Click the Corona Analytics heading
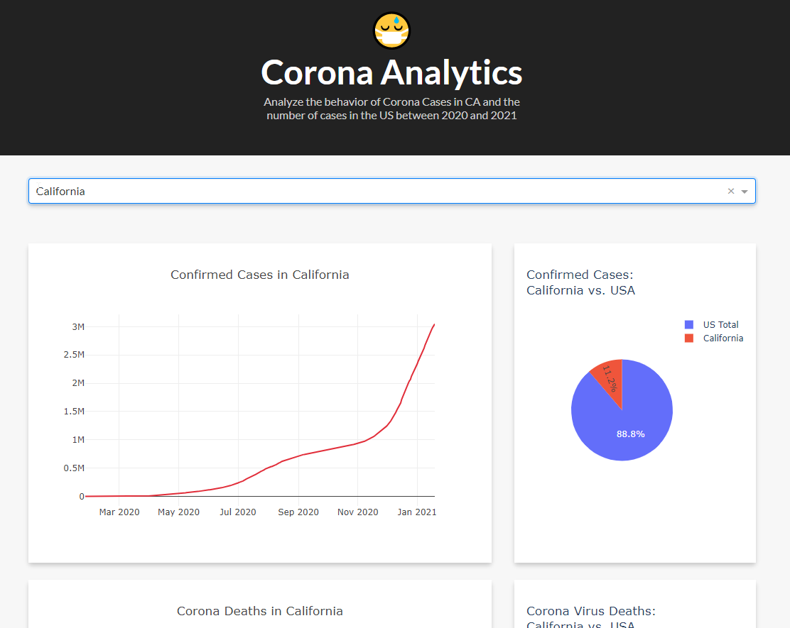790x628 pixels. [391, 72]
